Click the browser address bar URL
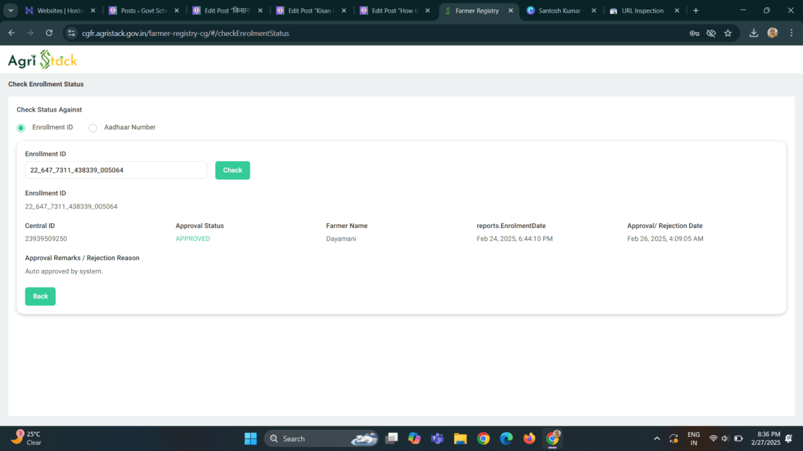The width and height of the screenshot is (803, 451). tap(186, 33)
